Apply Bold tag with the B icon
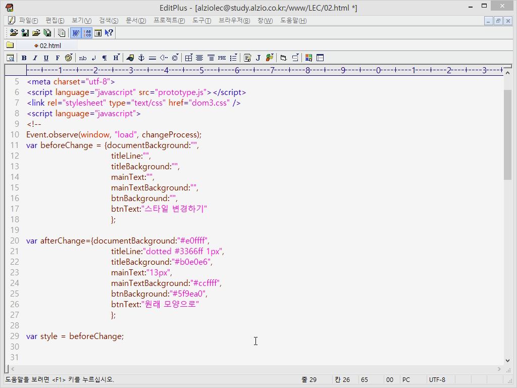Viewport: 517px width, 388px height. click(24, 58)
